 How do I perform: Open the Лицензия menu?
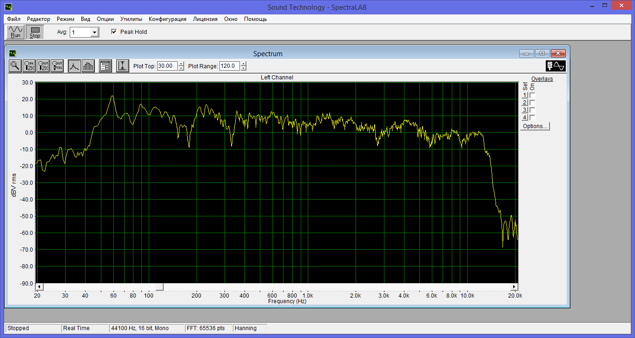pos(205,19)
